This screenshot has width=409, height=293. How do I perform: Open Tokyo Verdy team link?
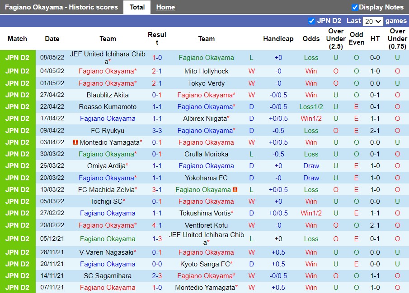tap(206, 83)
